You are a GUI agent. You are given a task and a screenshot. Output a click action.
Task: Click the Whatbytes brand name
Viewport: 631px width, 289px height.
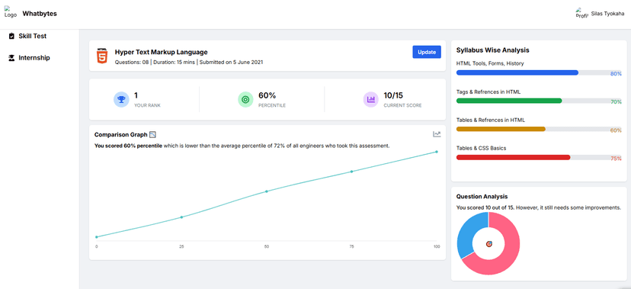coord(40,13)
